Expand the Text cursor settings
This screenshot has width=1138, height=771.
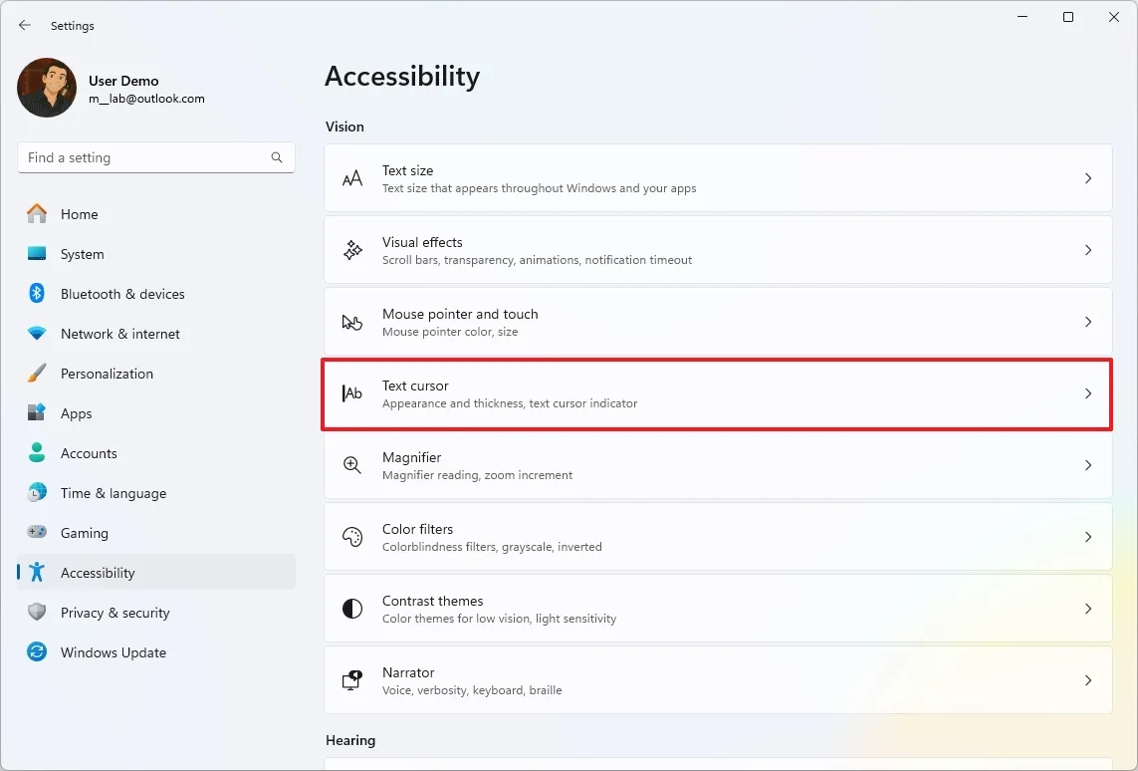point(1087,393)
